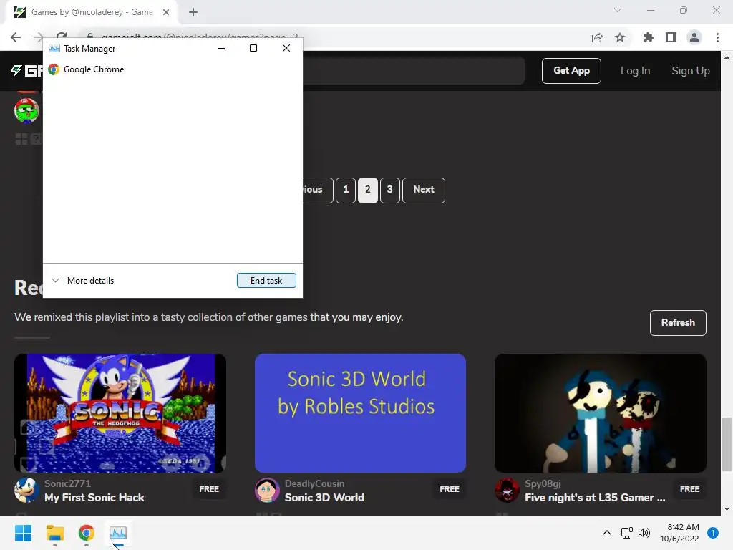Bookmark this page with star icon
The image size is (733, 550).
(x=620, y=37)
